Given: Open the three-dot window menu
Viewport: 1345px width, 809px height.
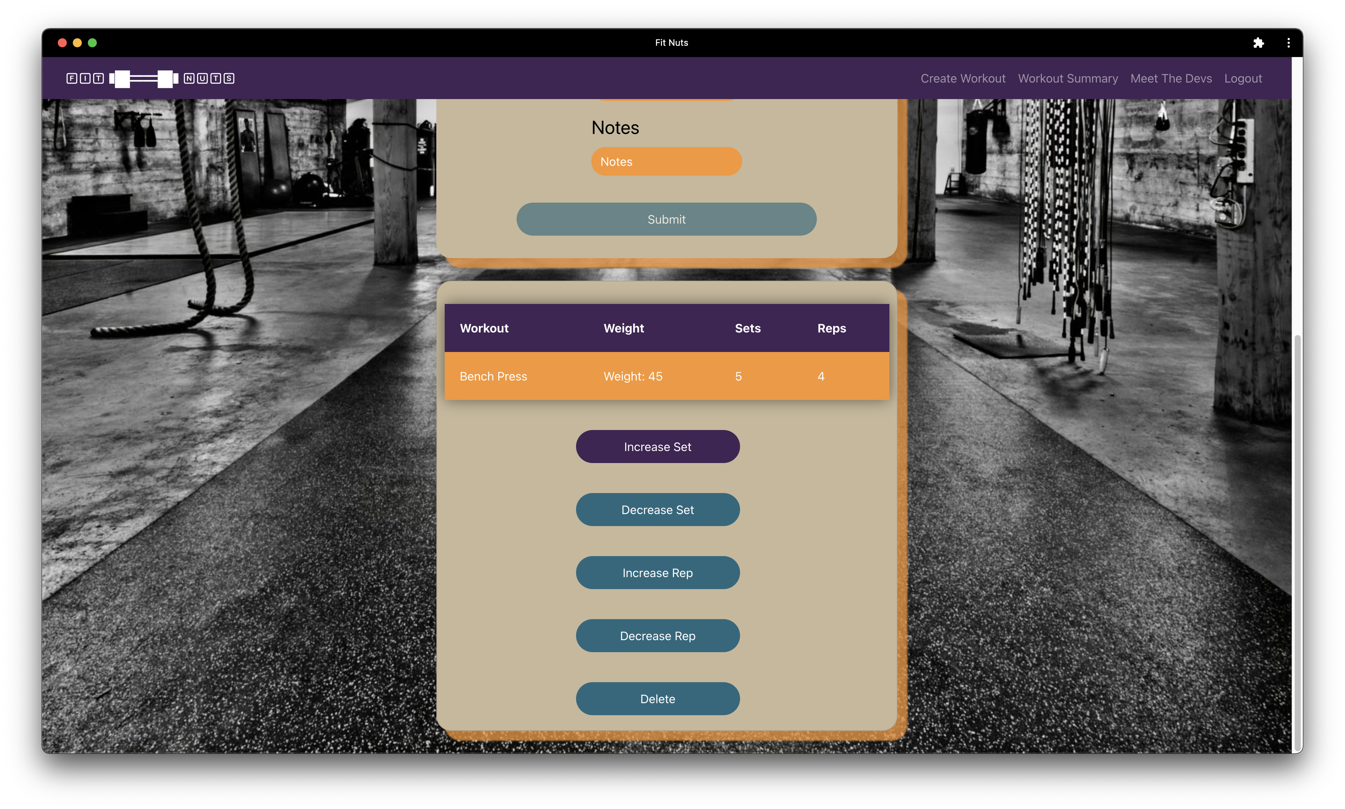Looking at the screenshot, I should pos(1288,42).
